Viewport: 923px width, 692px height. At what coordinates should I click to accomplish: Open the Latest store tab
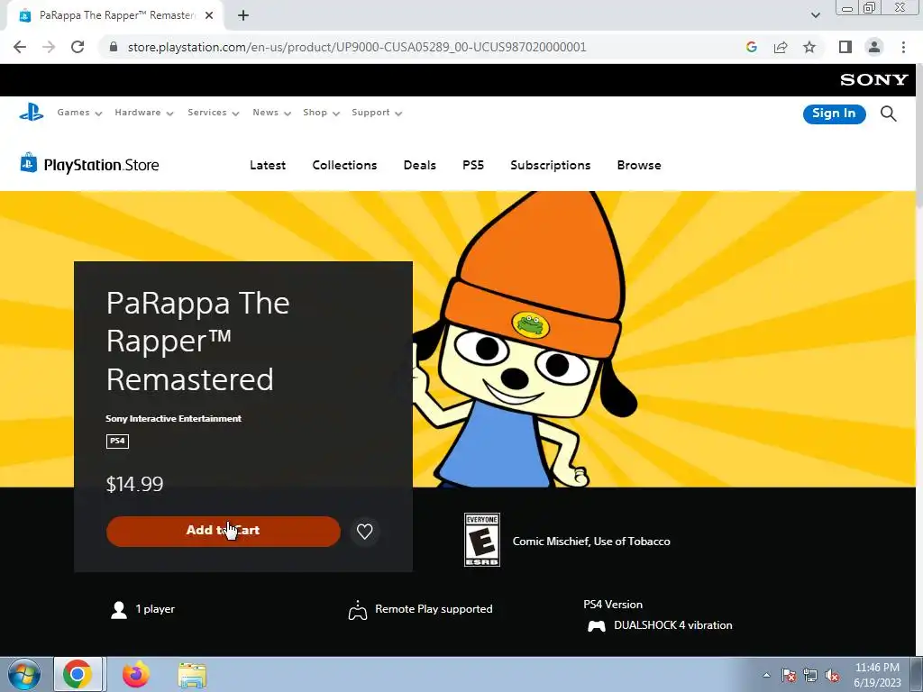tap(267, 166)
